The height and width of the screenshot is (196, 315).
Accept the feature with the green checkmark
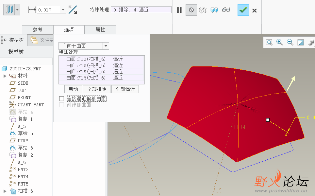[x=243, y=10]
